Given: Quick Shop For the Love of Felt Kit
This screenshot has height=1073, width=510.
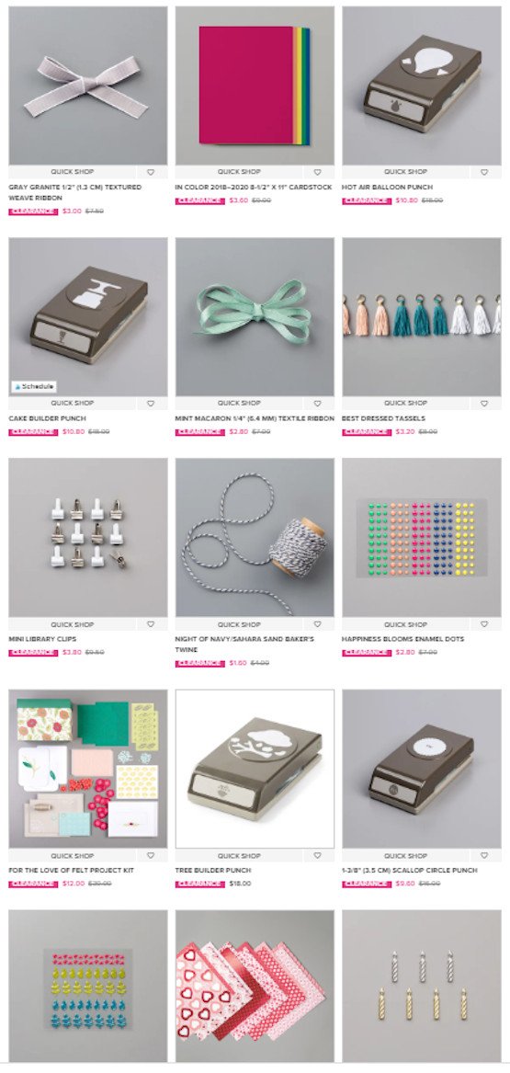Looking at the screenshot, I should (x=72, y=855).
